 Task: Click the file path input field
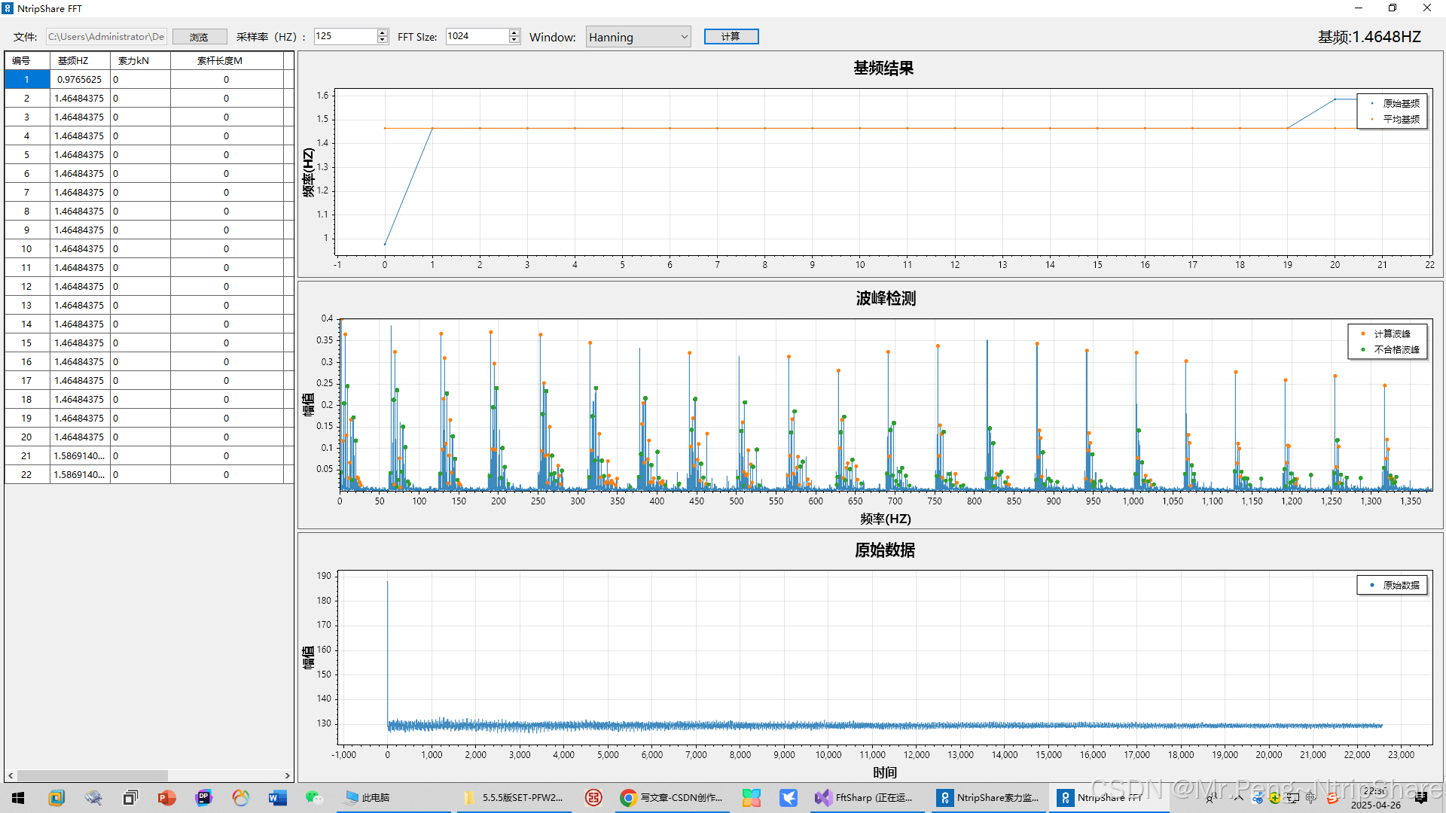106,37
